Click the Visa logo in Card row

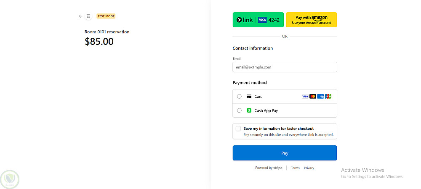coord(305,97)
